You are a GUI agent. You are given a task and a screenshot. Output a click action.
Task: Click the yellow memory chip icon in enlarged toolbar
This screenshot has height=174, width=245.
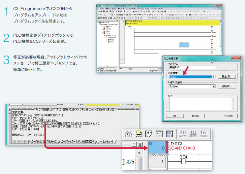click(x=139, y=134)
